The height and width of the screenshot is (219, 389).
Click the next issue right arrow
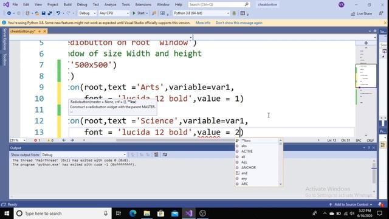pyautogui.click(x=72, y=141)
